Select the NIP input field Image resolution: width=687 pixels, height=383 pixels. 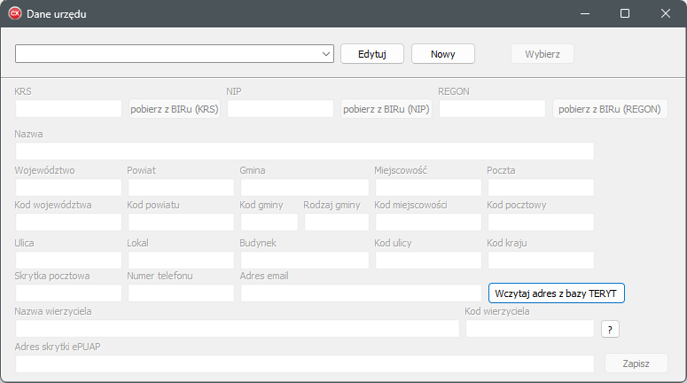(x=280, y=109)
